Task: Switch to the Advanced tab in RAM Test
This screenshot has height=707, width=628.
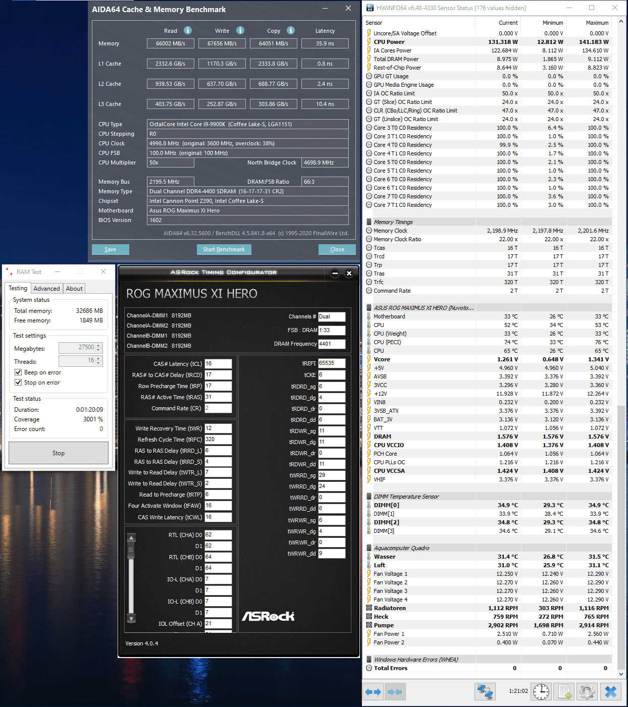Action: click(x=46, y=289)
